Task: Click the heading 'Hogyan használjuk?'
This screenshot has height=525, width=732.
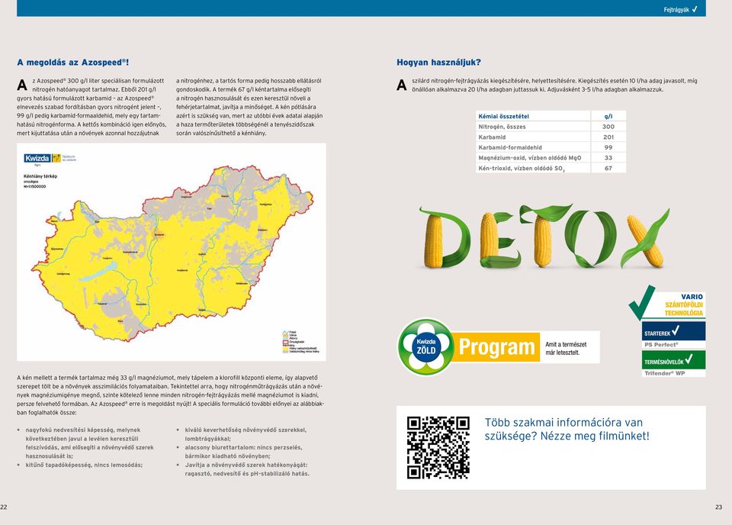Action: 438,62
